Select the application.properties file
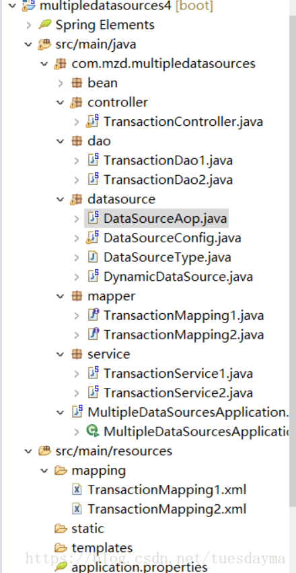 tap(139, 567)
